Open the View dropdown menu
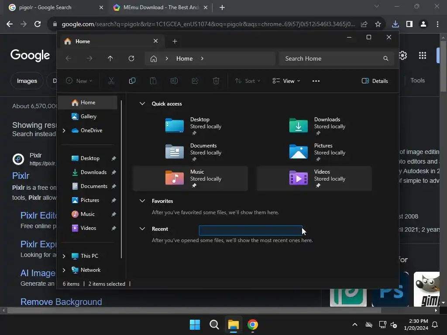 (x=286, y=81)
